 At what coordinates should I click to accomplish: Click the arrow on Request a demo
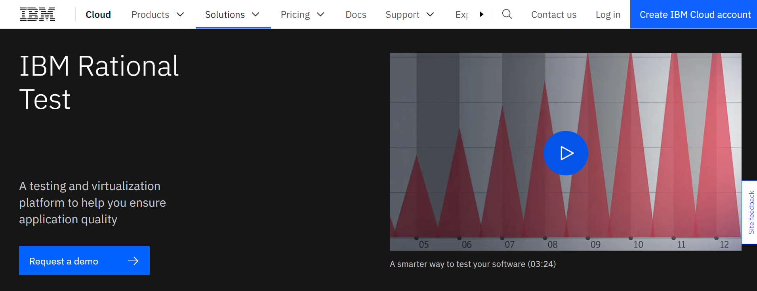(x=133, y=261)
